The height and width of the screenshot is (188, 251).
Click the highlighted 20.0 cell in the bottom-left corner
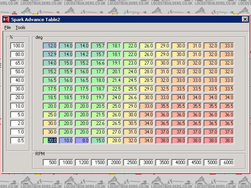click(x=50, y=140)
